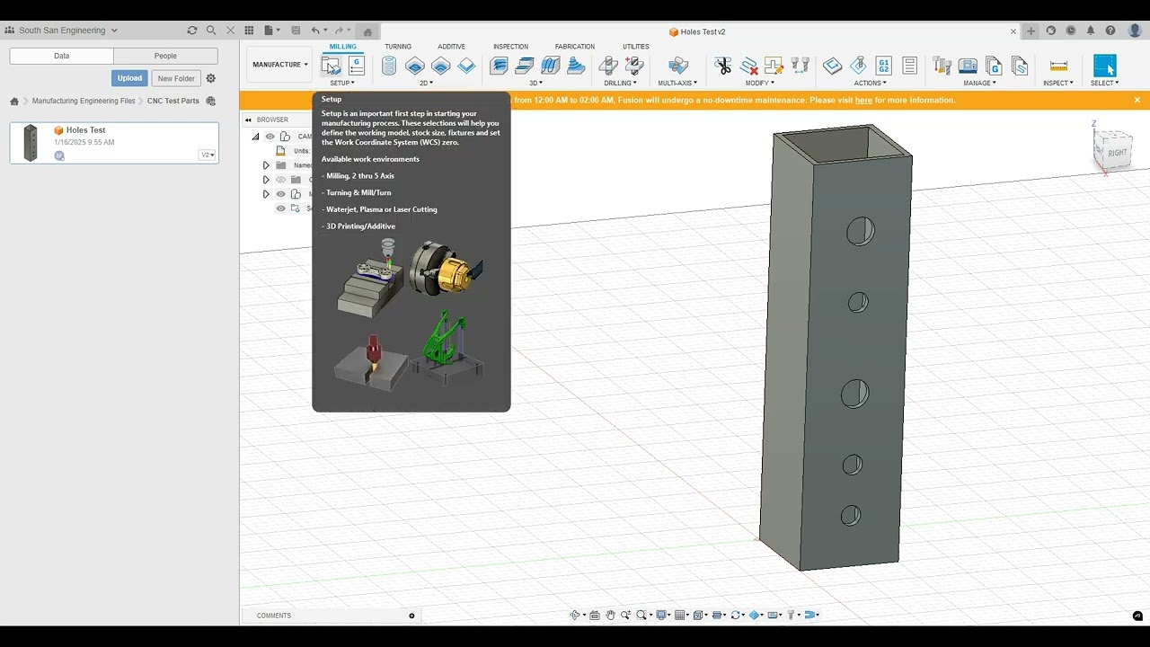Open the Setup Sheet icon
The width and height of the screenshot is (1150, 647).
click(x=909, y=66)
